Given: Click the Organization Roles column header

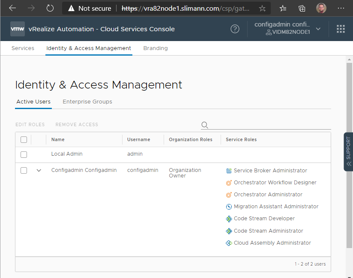Looking at the screenshot, I should (191, 139).
